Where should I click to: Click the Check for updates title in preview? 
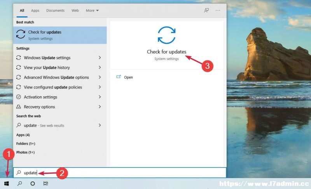click(x=167, y=52)
